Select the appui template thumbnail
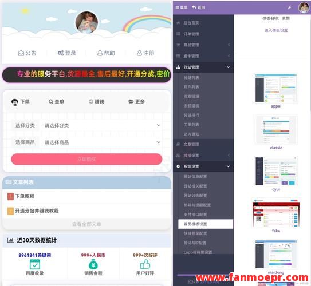 coord(276,88)
